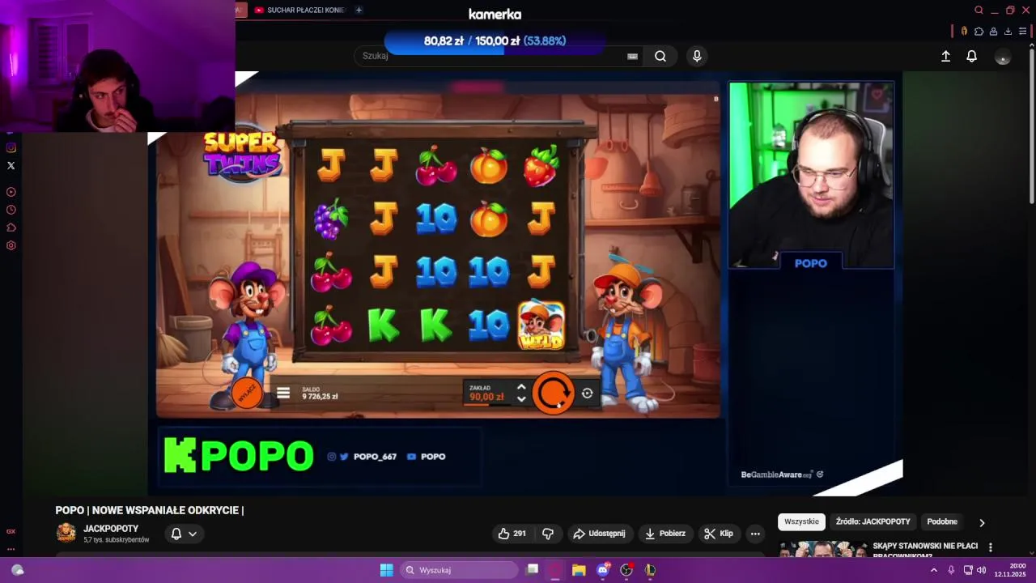Increase the ZAKŁAD bet amount

[x=521, y=388]
